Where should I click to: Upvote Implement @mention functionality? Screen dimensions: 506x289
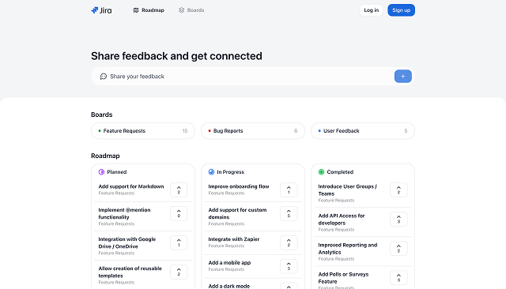coord(179,214)
